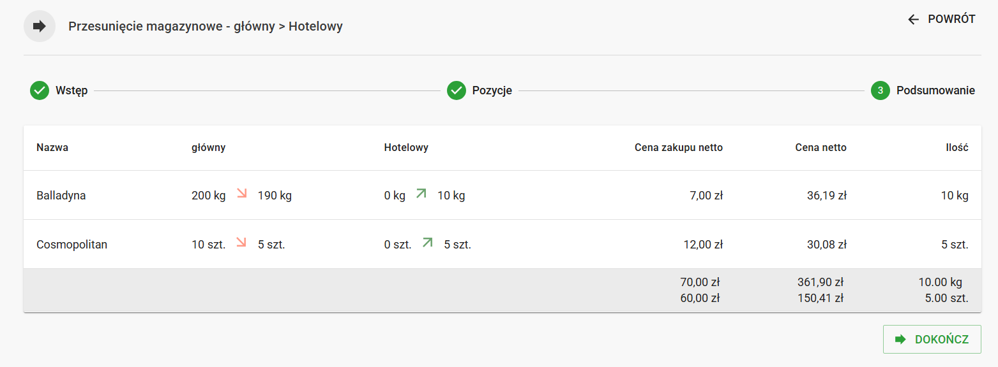Click the back arrow icon beside POWRÓT
The width and height of the screenshot is (998, 367).
(914, 19)
